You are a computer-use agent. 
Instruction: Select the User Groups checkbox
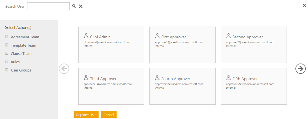pyautogui.click(x=7, y=70)
